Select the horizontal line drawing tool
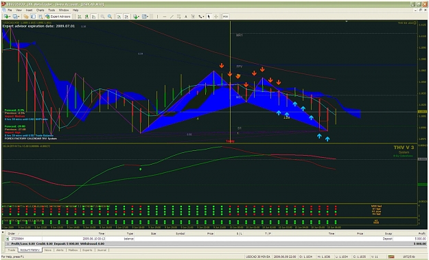The image size is (429, 260). (165, 16)
